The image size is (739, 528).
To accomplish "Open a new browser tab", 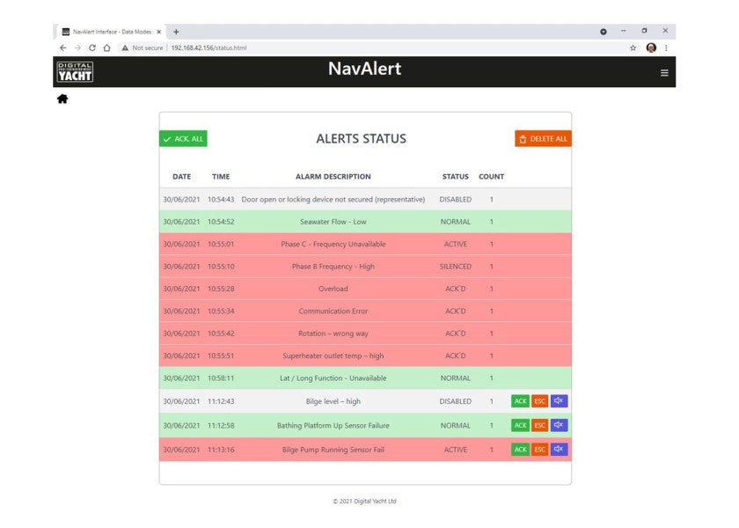I will click(176, 32).
